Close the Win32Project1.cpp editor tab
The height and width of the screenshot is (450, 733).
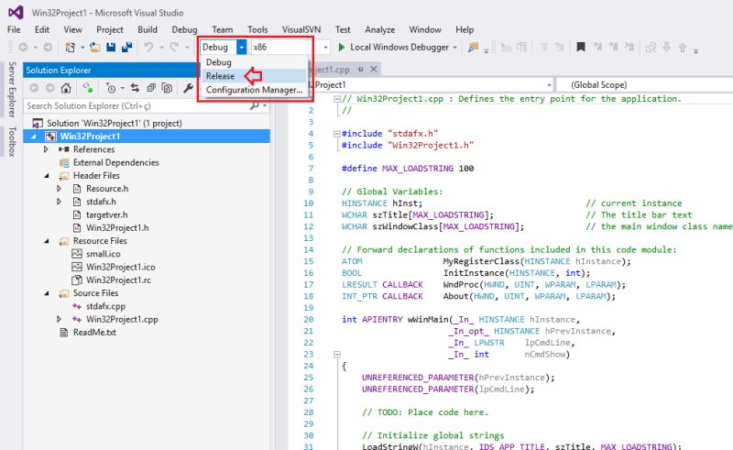(x=374, y=70)
